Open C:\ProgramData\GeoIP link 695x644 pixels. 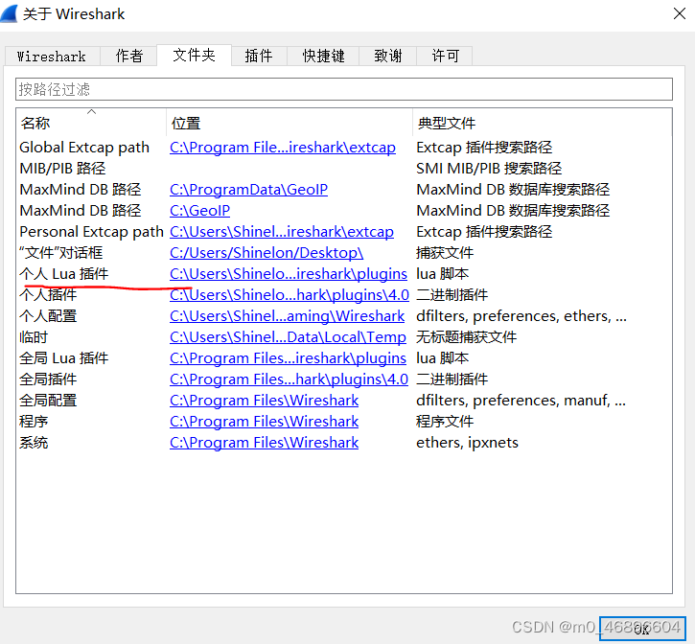[x=248, y=189]
